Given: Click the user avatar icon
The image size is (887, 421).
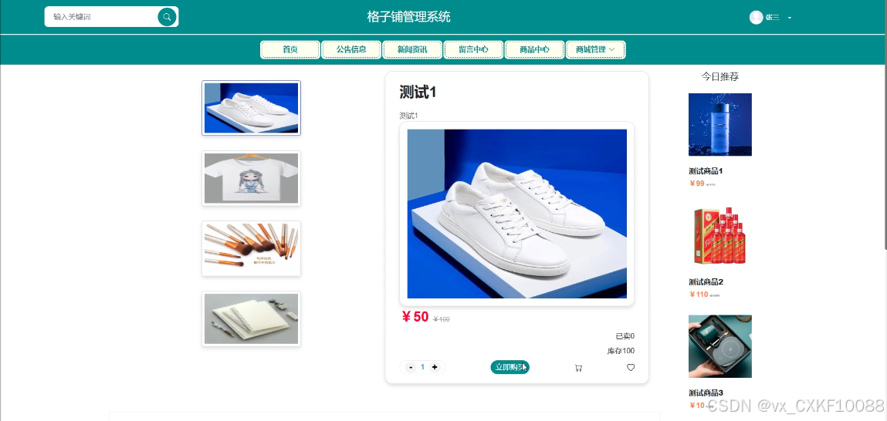Looking at the screenshot, I should click(756, 18).
